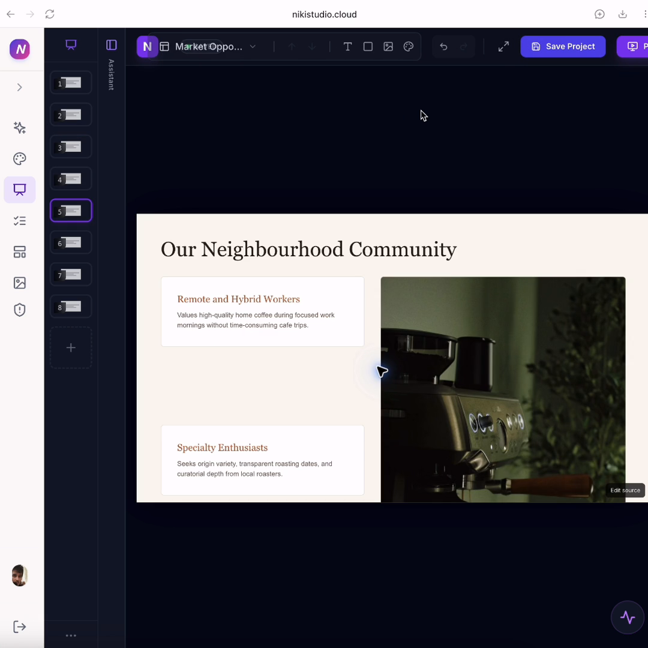Select the presentation section in left sidebar
Viewport: 648px width, 648px height.
(19, 190)
